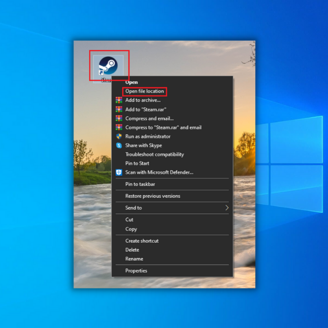Click WinRAR icon beside Add to "Steam.rar"
The width and height of the screenshot is (328, 328).
[x=119, y=109]
